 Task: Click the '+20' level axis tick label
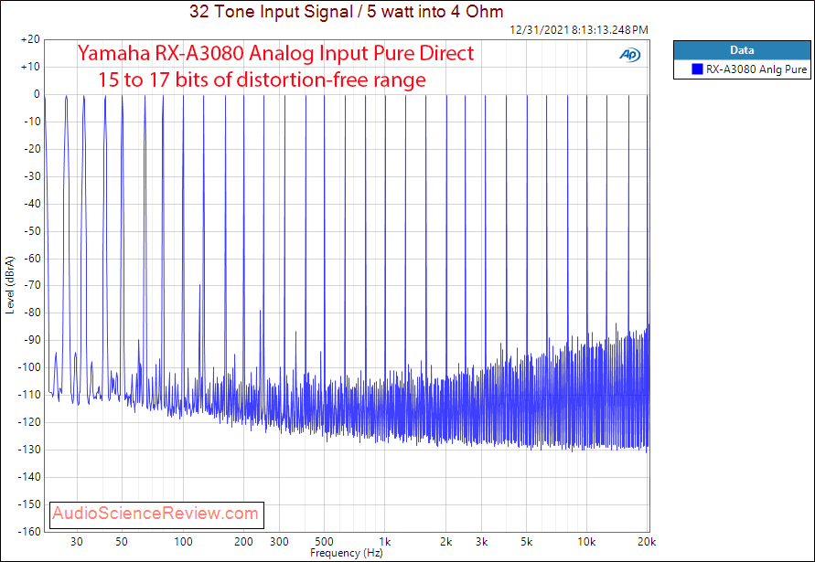[31, 40]
